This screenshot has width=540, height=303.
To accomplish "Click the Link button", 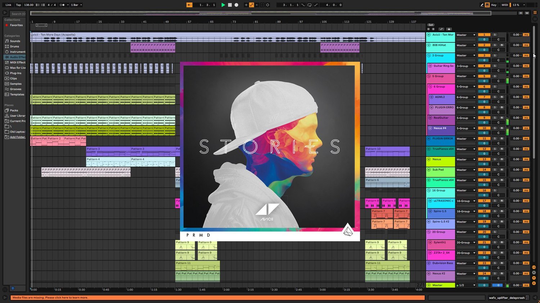I will pos(8,5).
